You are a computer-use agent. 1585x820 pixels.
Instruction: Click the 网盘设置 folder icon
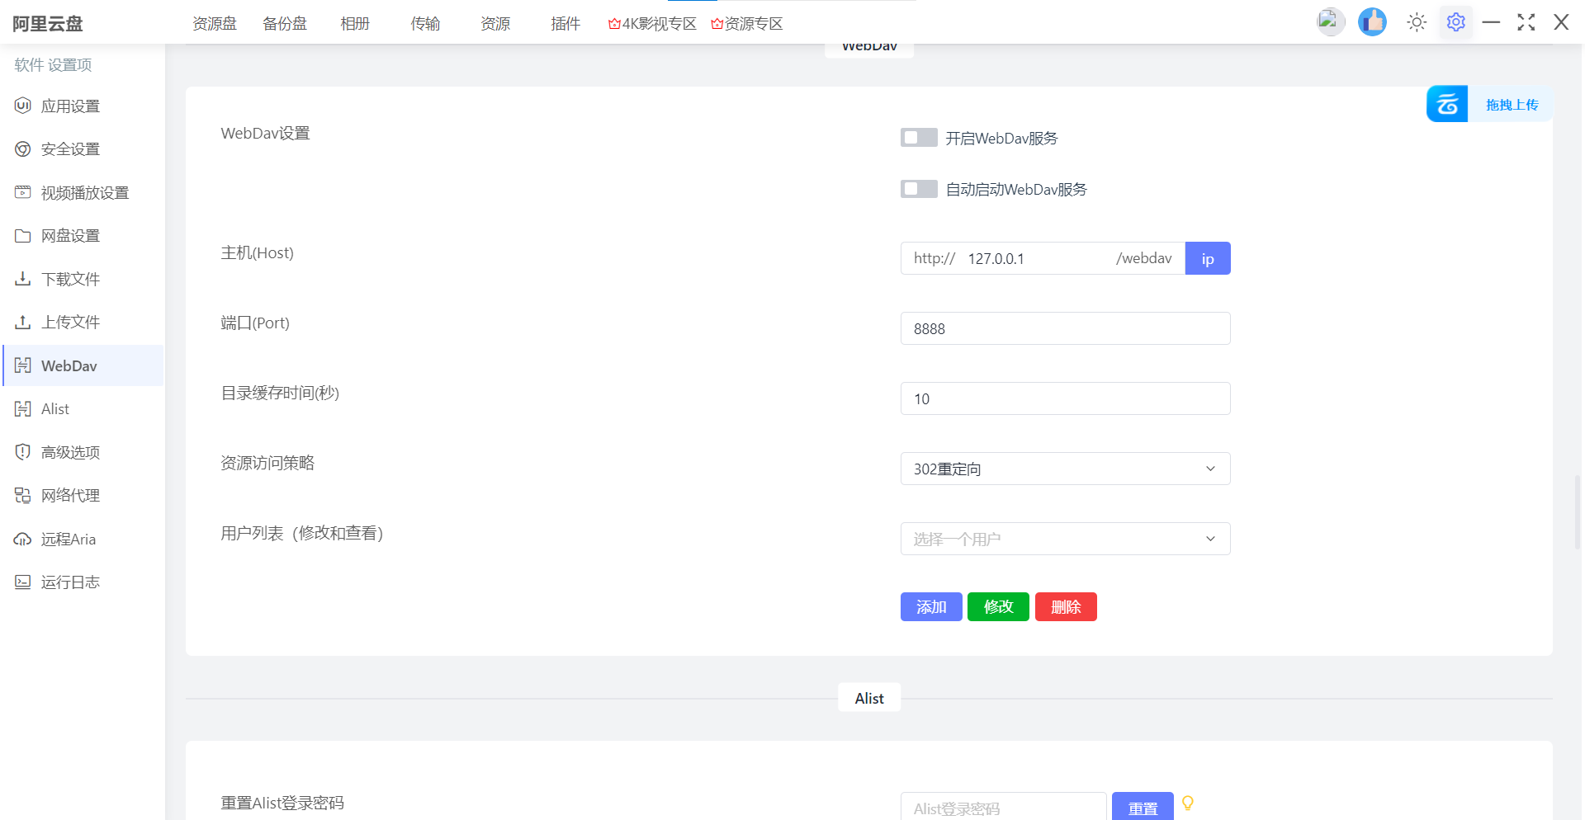coord(23,235)
